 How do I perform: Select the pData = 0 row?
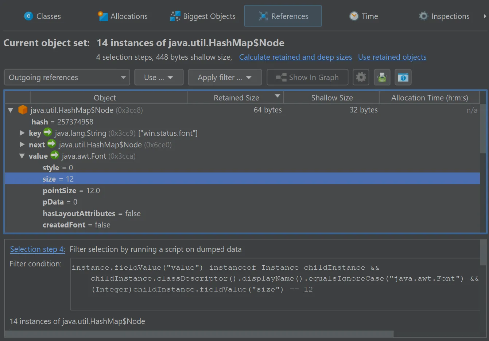(242, 202)
